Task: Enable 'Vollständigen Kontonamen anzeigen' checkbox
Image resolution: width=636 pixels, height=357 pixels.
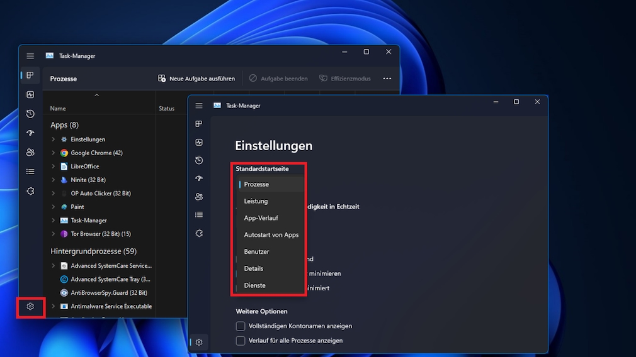Action: pyautogui.click(x=240, y=326)
